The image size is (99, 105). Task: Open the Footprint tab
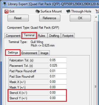click(68, 36)
